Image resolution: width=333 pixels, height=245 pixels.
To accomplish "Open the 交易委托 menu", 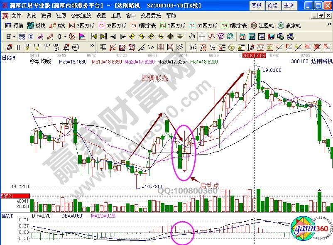I will (150, 15).
